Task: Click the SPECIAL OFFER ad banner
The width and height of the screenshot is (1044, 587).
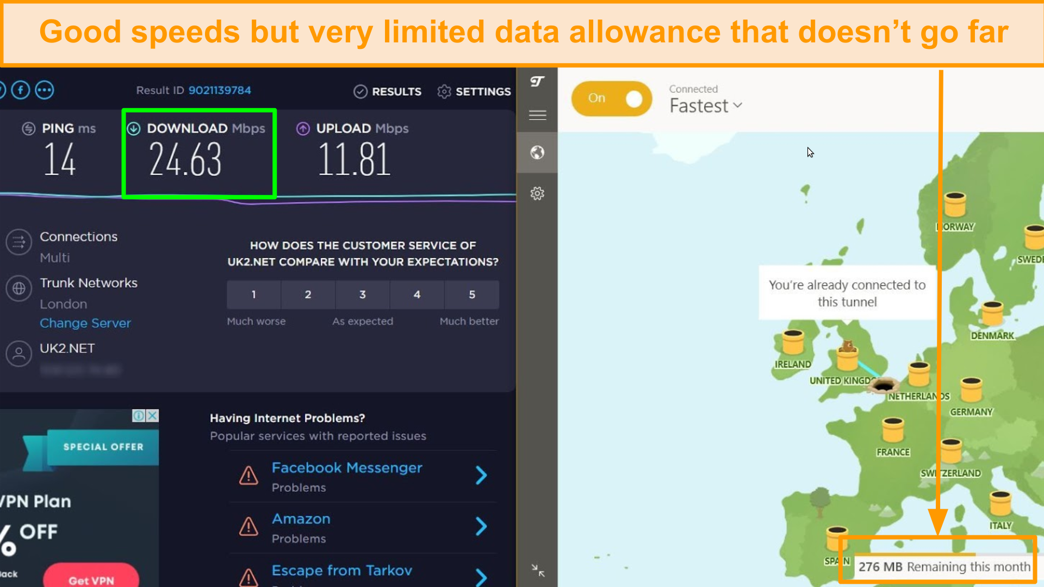Action: (x=103, y=447)
